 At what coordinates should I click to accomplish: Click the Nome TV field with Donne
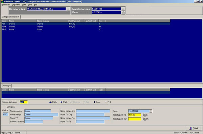tap(39, 118)
